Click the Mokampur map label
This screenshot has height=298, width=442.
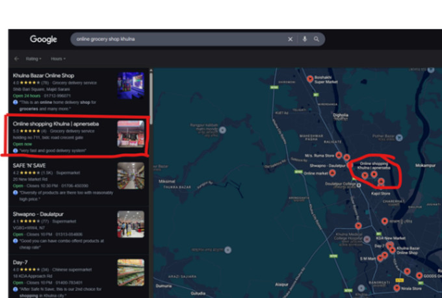coord(425,166)
